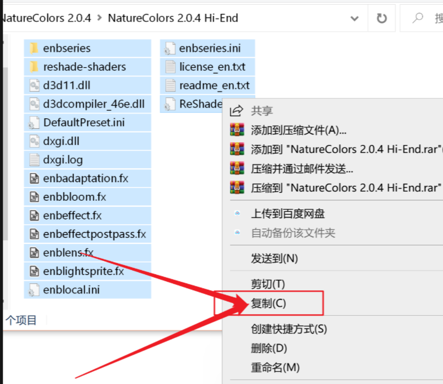The height and width of the screenshot is (384, 443).
Task: Choose 复制(C) to copy files
Action: (268, 304)
